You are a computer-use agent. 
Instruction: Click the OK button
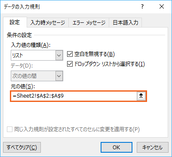[x=117, y=147]
